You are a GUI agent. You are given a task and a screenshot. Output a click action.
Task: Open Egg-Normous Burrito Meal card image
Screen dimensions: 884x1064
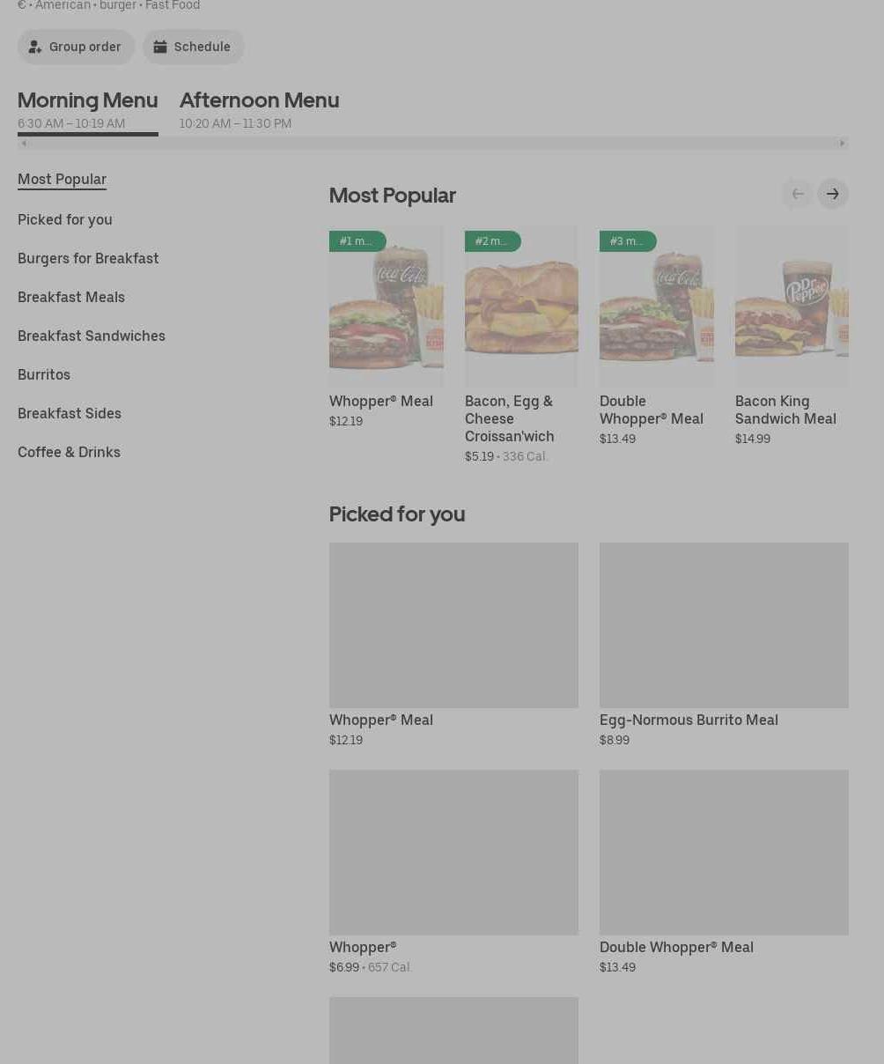click(x=724, y=625)
